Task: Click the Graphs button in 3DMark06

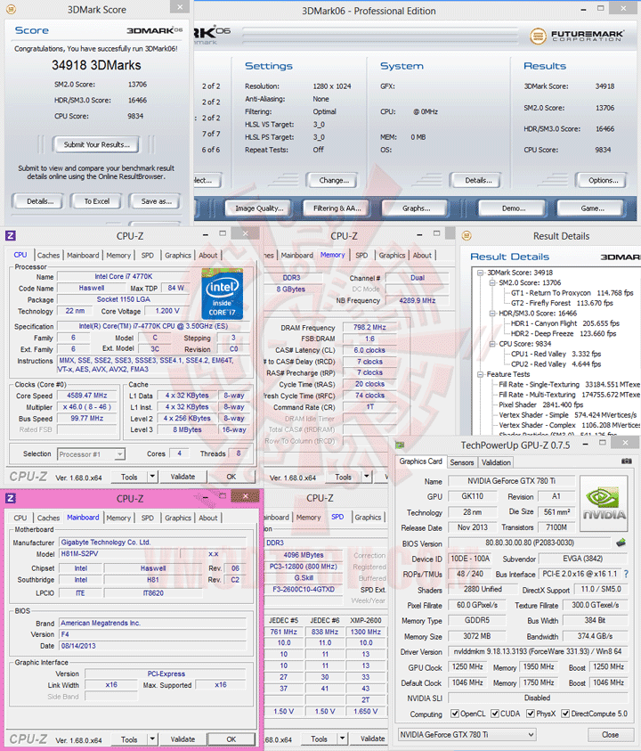Action: [416, 208]
